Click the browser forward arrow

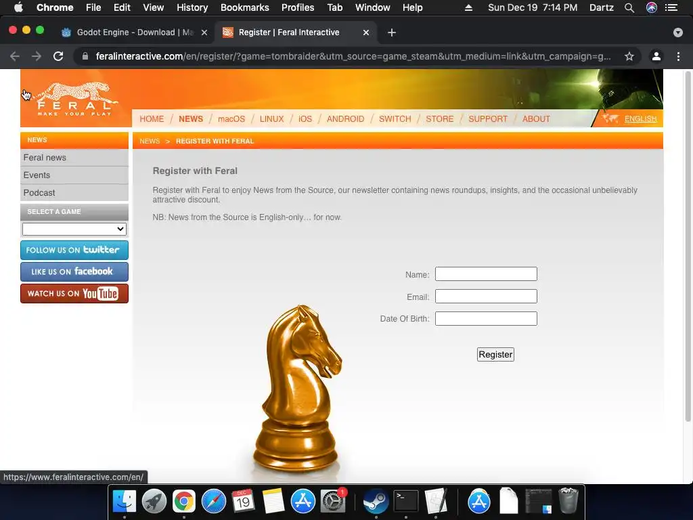[x=37, y=56]
